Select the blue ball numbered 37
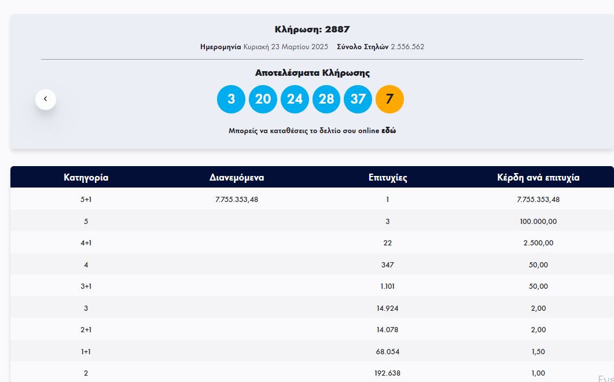 click(358, 99)
